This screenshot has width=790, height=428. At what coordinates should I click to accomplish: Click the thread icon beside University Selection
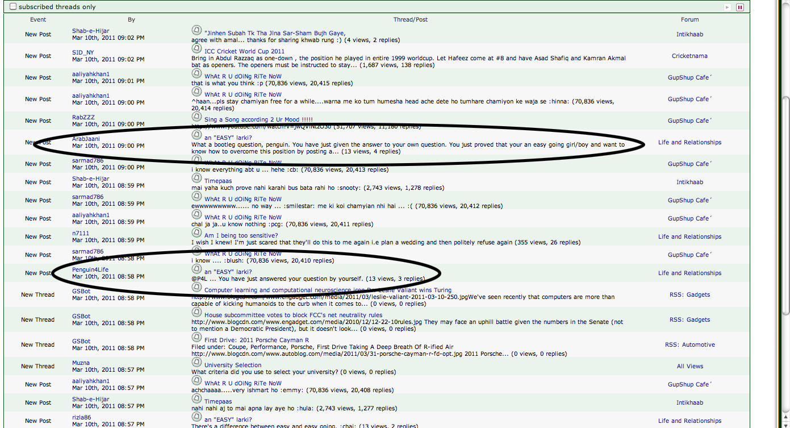(x=197, y=363)
